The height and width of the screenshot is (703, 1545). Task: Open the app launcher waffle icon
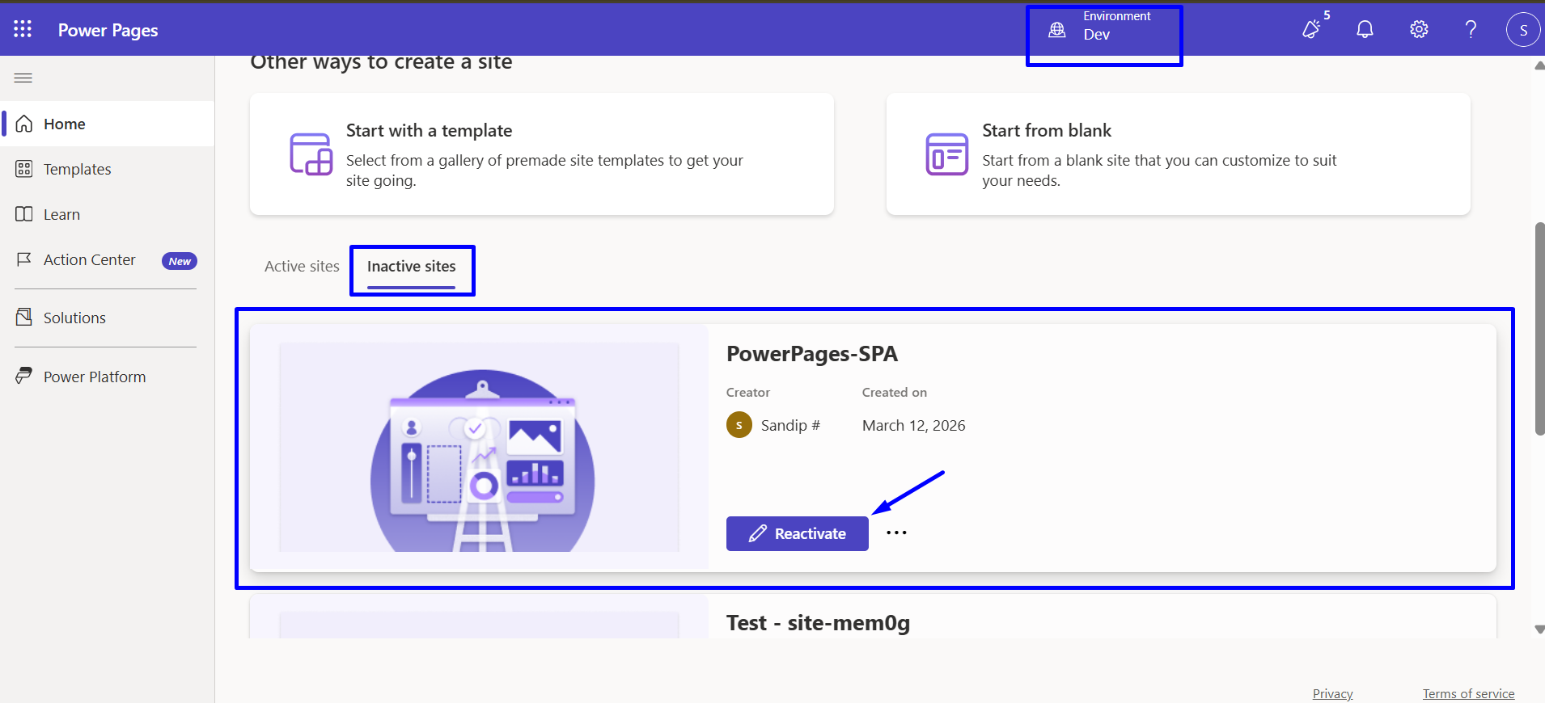(23, 30)
